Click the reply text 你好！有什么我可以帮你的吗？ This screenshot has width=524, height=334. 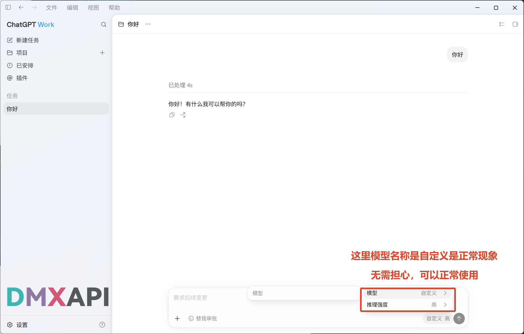pos(207,104)
